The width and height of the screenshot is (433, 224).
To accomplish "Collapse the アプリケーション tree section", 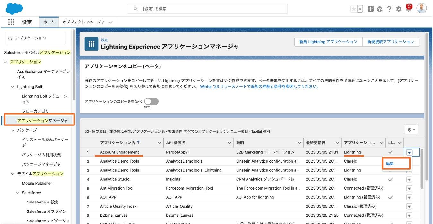I will coord(6,62).
